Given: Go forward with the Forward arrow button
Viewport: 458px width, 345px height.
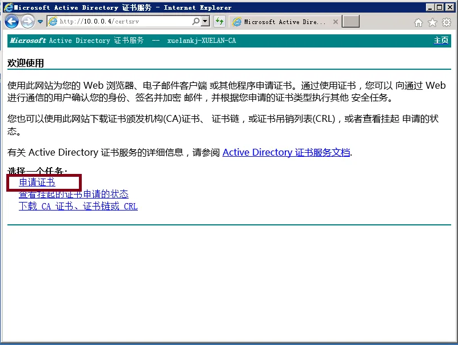Looking at the screenshot, I should coord(28,21).
